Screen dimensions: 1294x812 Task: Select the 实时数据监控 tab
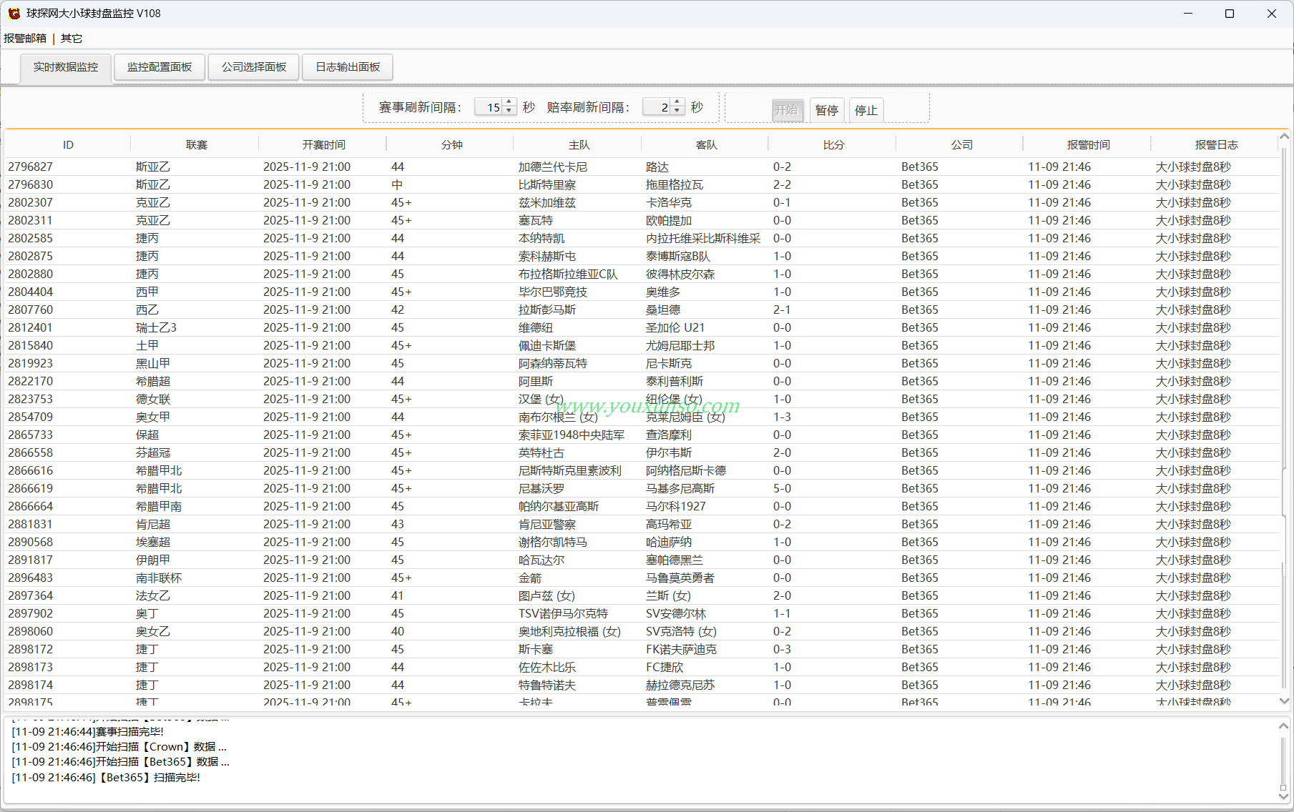66,68
